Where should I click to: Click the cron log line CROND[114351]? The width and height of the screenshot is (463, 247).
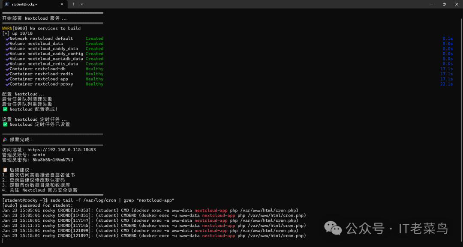154,215
